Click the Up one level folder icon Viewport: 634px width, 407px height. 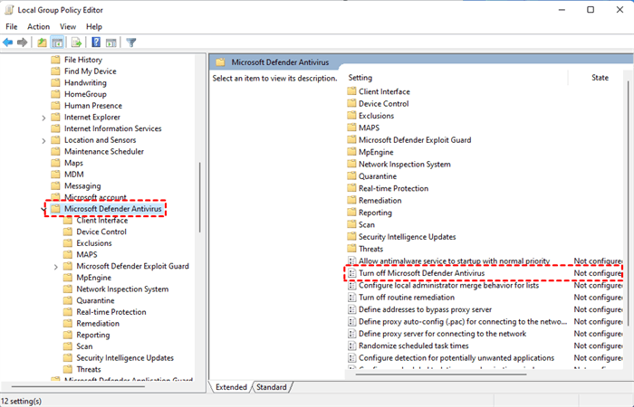42,43
